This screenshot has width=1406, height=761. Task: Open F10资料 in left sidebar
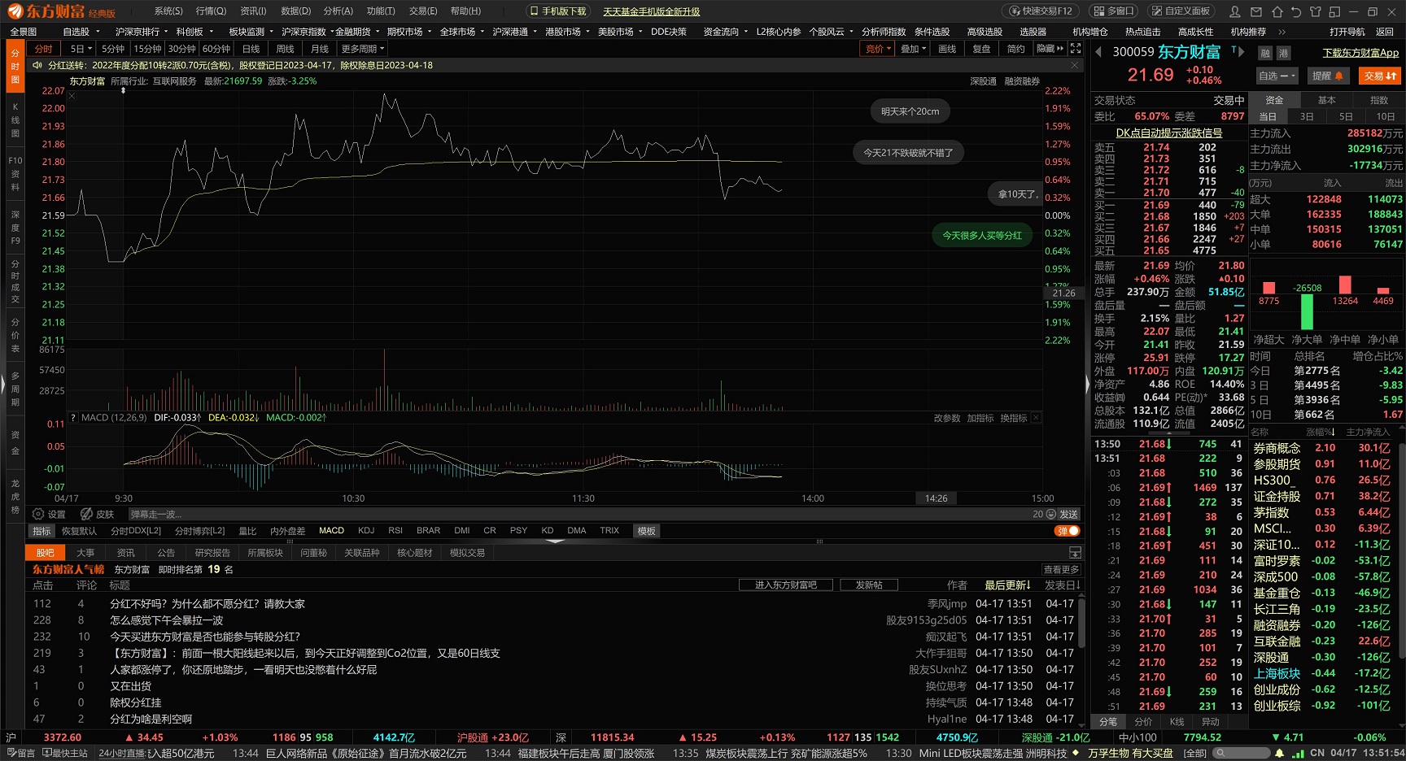point(15,173)
